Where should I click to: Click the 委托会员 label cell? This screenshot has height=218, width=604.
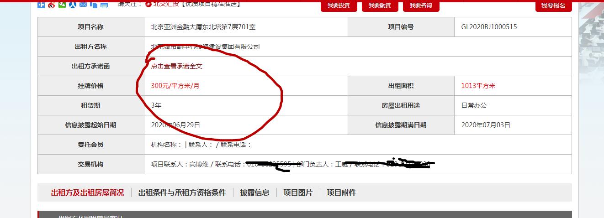coord(91,145)
